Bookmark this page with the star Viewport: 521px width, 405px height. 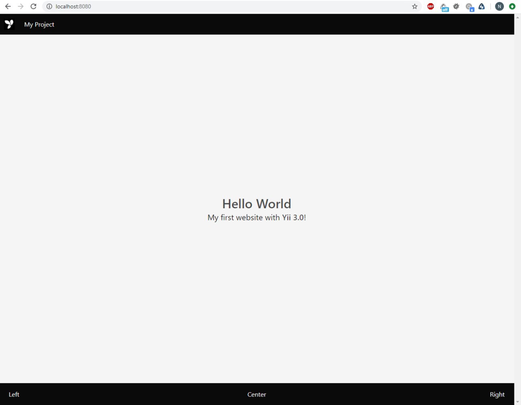(415, 7)
